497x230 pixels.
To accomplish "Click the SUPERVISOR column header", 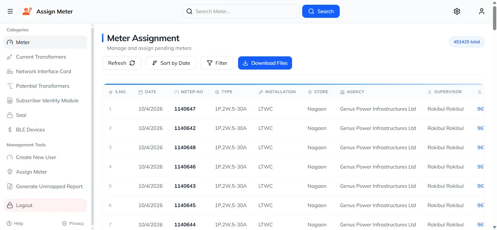I will tap(445, 92).
